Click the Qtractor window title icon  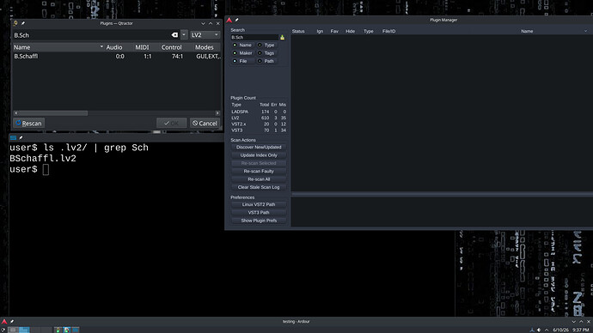(x=15, y=23)
